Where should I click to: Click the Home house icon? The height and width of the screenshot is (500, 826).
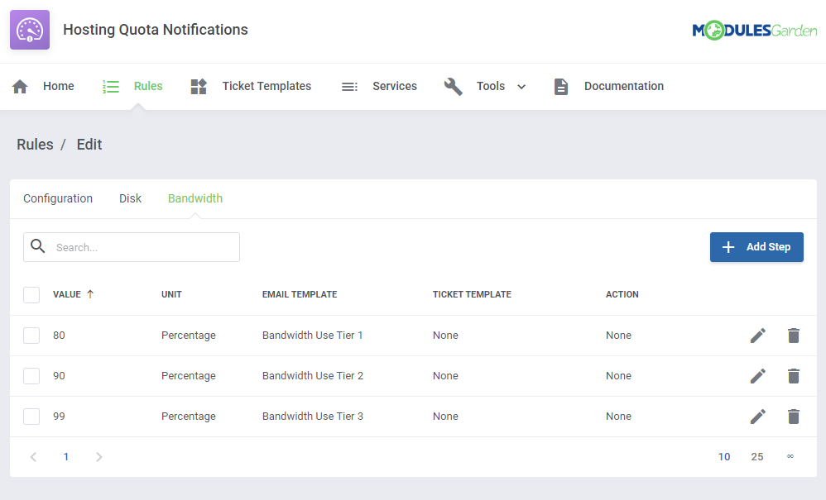(x=20, y=86)
